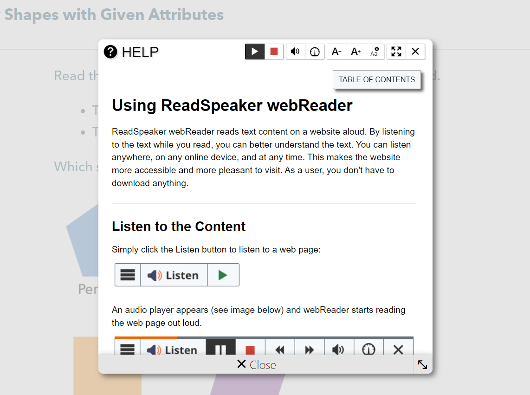The image size is (530, 395).
Task: Close help dialog with top X icon
Action: click(415, 52)
